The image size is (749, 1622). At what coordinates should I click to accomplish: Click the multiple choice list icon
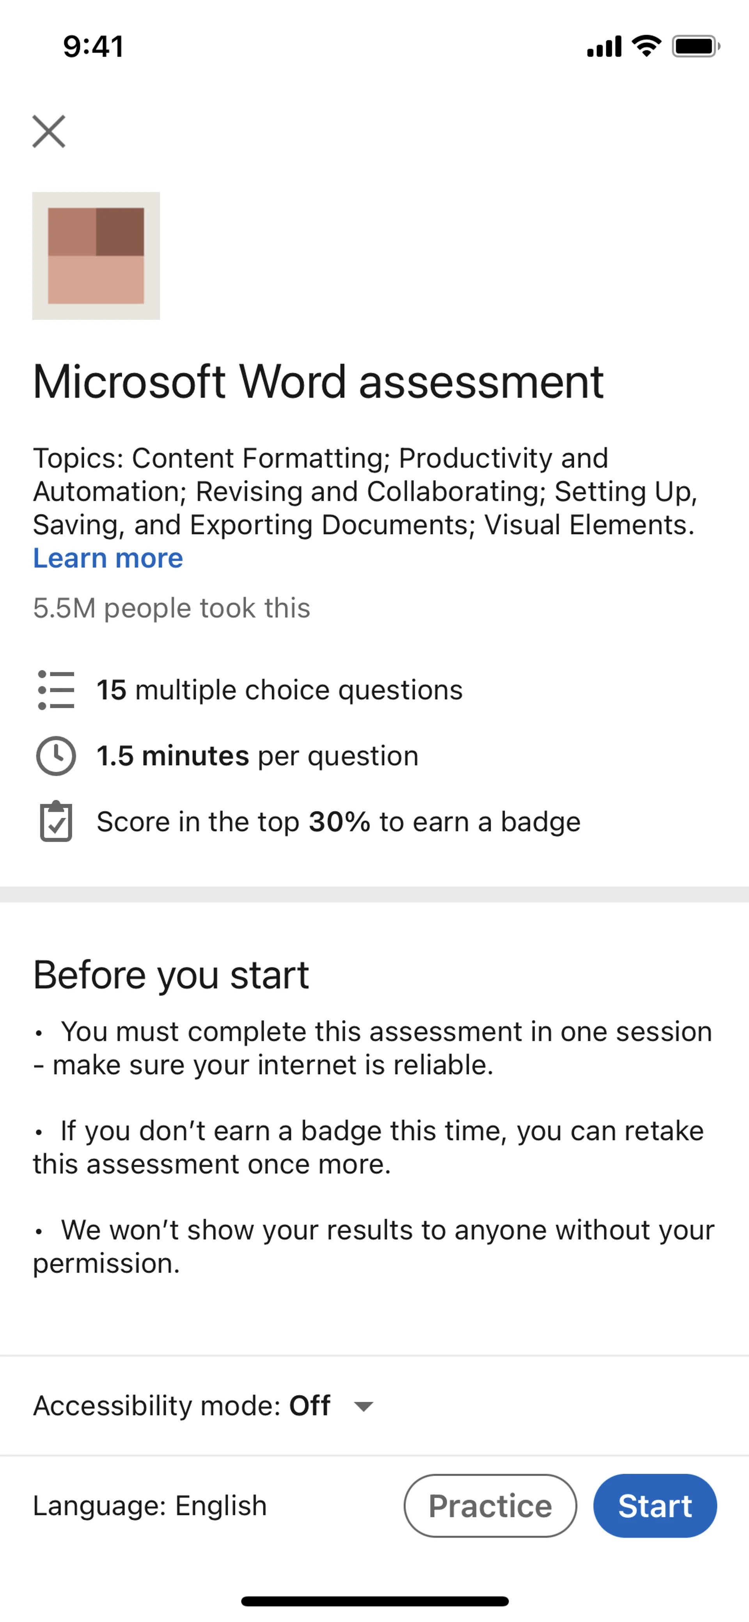pos(56,690)
